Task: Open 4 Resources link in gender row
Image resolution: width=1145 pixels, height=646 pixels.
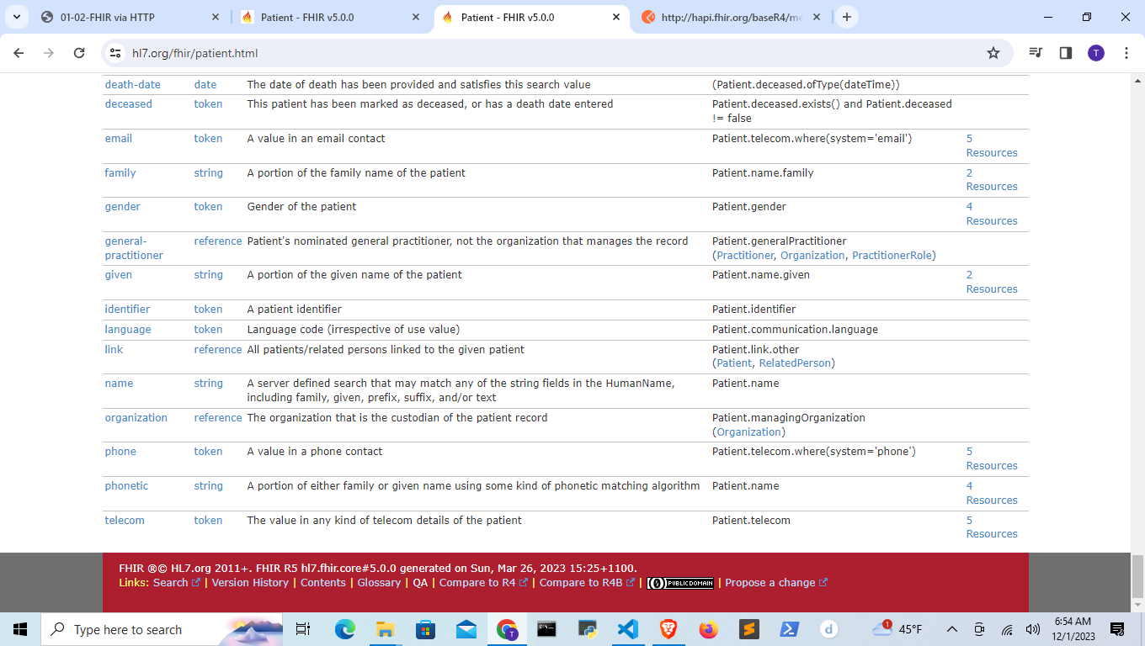Action: [992, 214]
